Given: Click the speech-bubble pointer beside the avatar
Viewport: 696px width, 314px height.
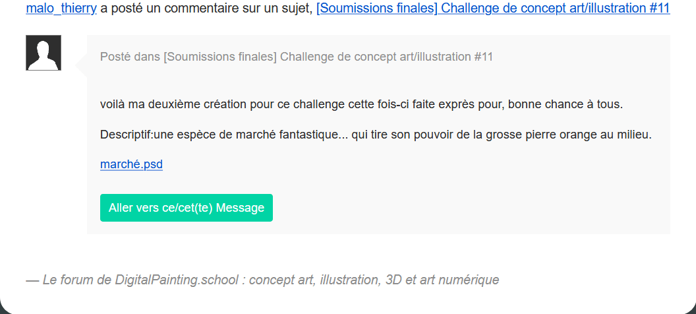Looking at the screenshot, I should [82, 66].
